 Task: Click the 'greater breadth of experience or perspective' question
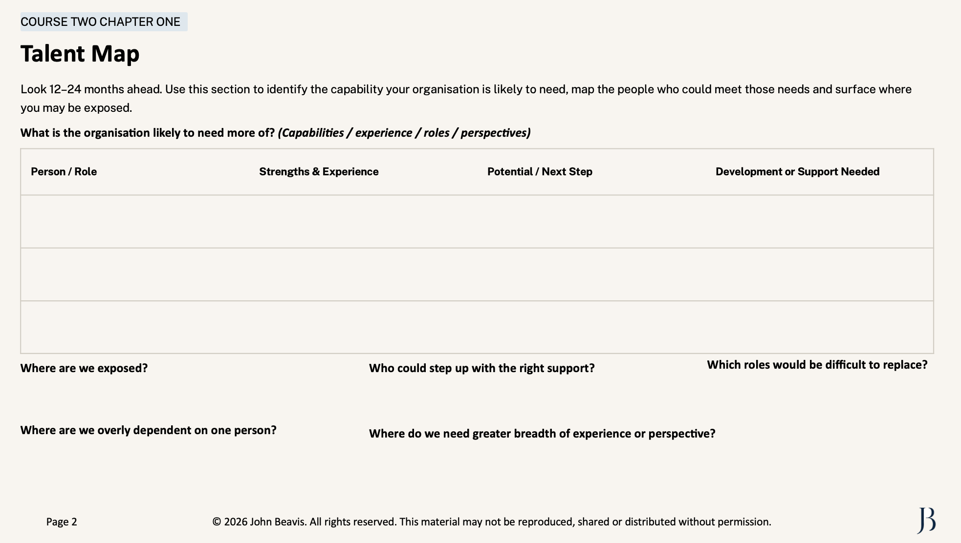click(542, 434)
